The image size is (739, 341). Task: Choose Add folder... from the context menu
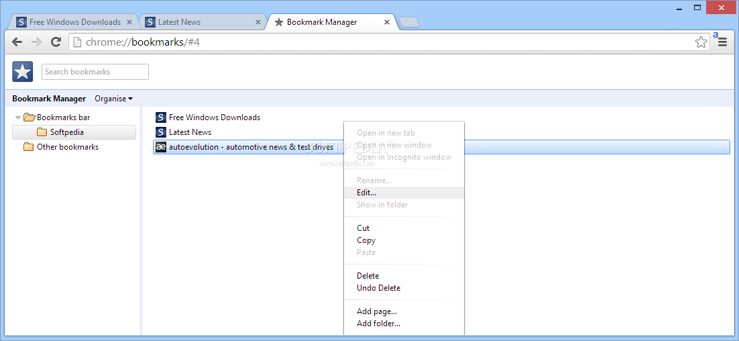tap(404, 324)
